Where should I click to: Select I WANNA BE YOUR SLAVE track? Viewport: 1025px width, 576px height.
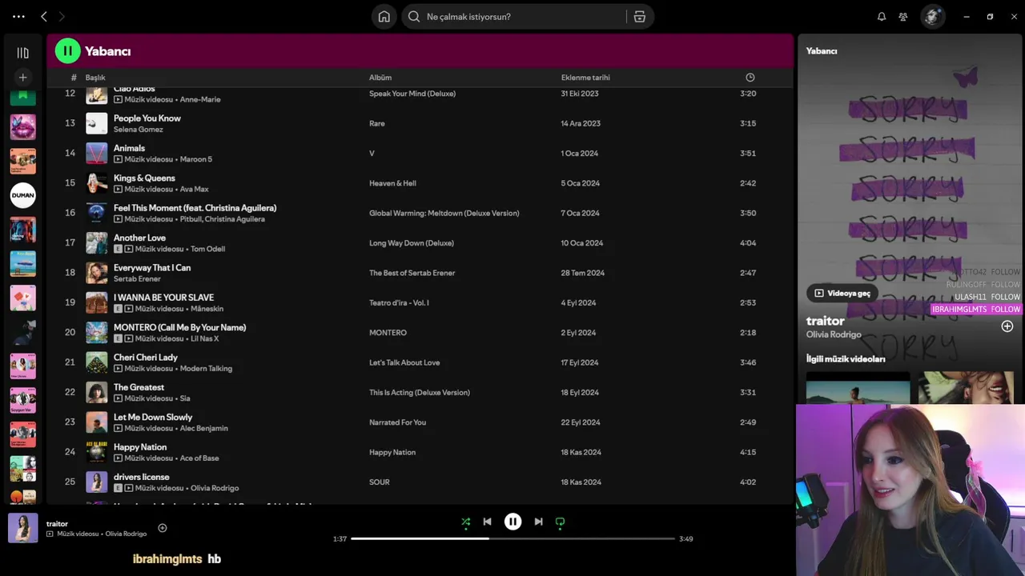[x=163, y=298]
